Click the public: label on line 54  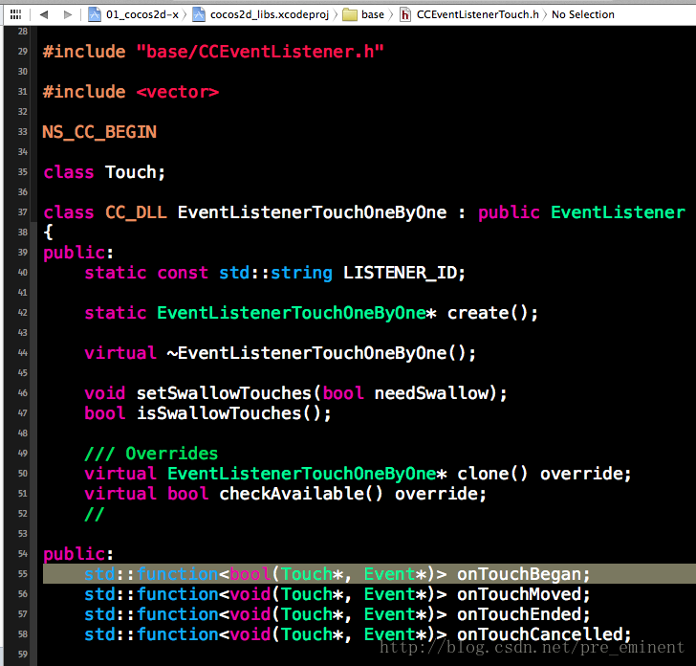click(78, 554)
